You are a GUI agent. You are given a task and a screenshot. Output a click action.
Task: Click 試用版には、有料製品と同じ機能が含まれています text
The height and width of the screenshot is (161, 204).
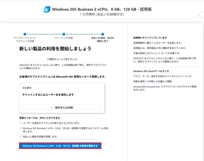160,48
